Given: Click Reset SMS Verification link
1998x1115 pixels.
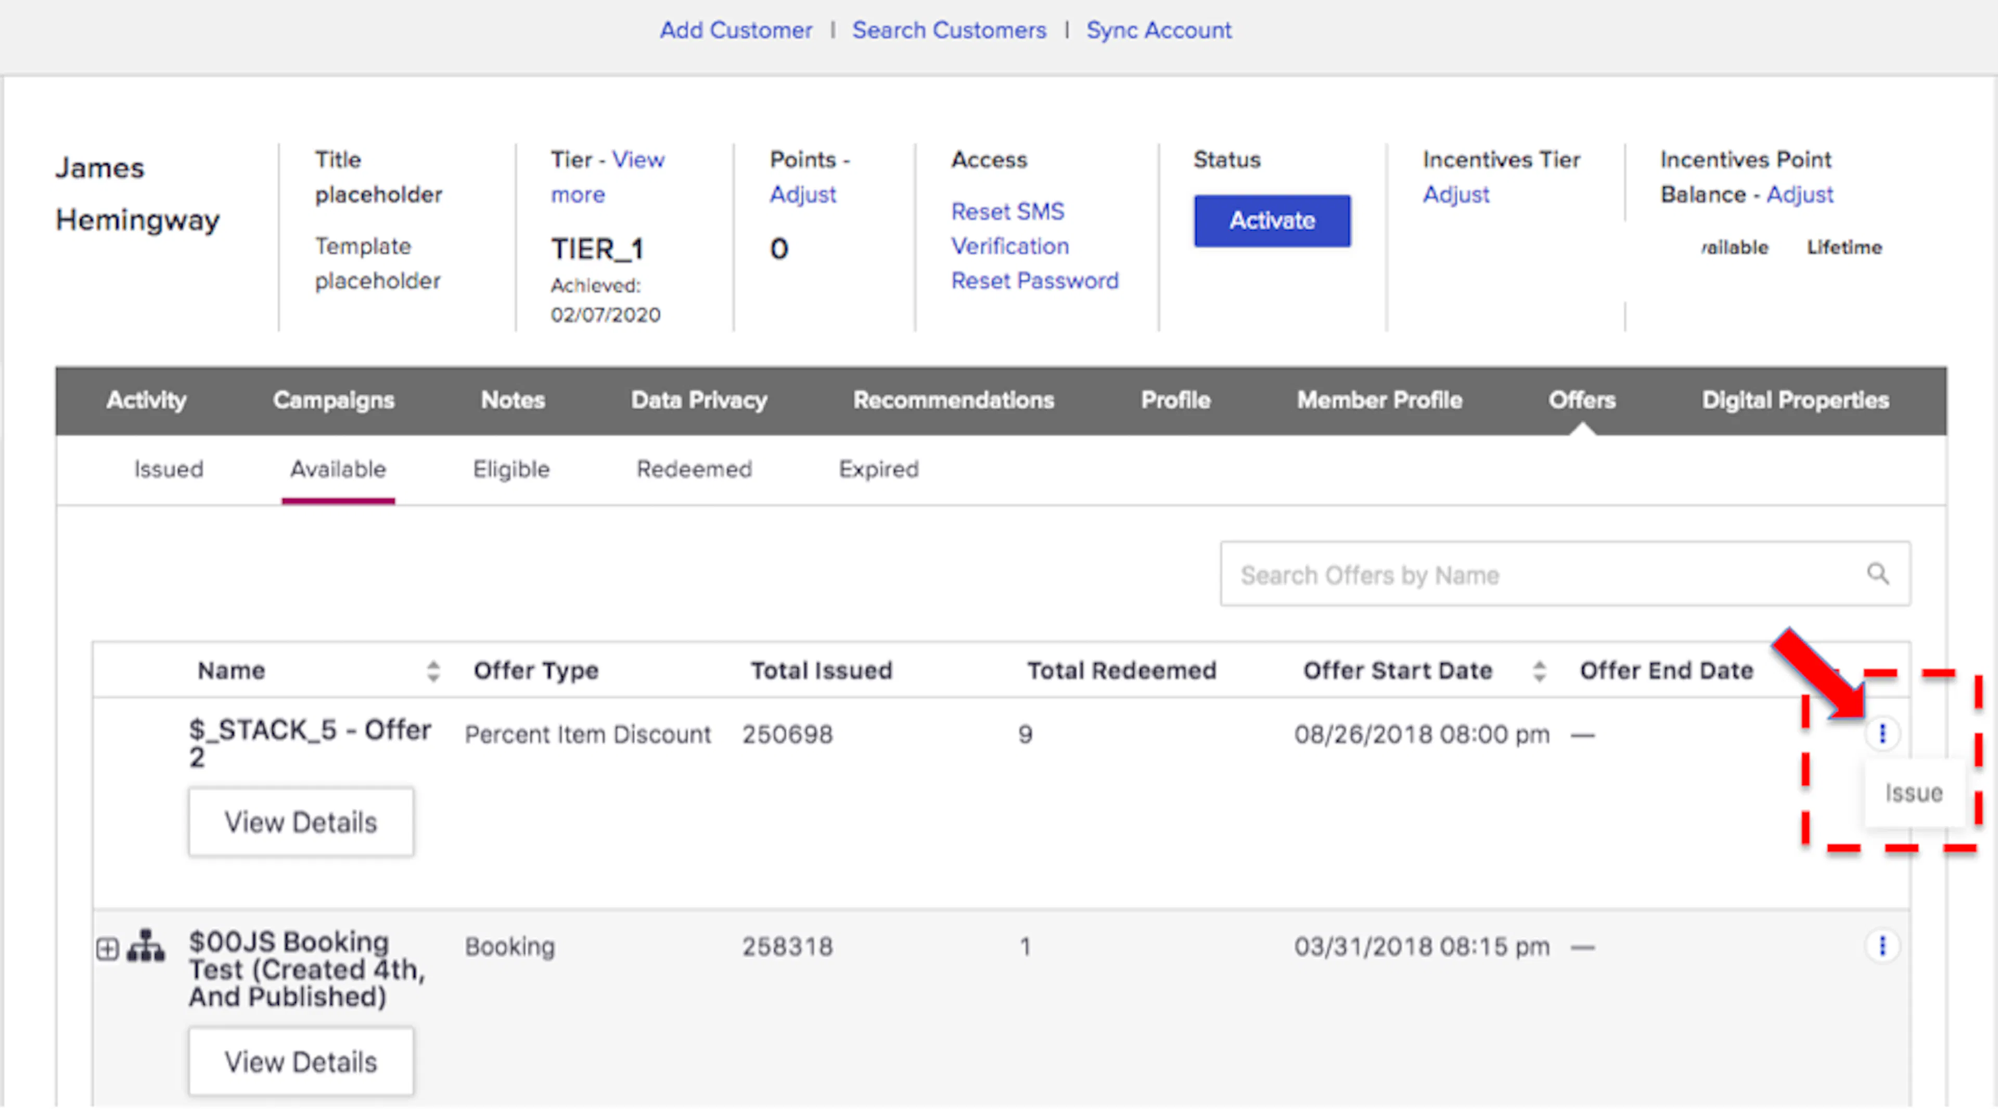Looking at the screenshot, I should [x=1009, y=229].
